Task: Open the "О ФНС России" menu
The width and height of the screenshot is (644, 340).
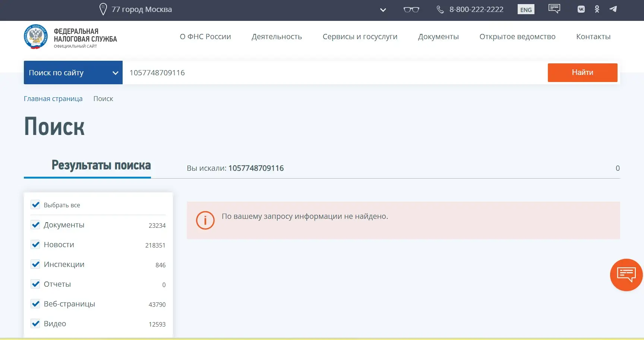Action: pos(205,37)
